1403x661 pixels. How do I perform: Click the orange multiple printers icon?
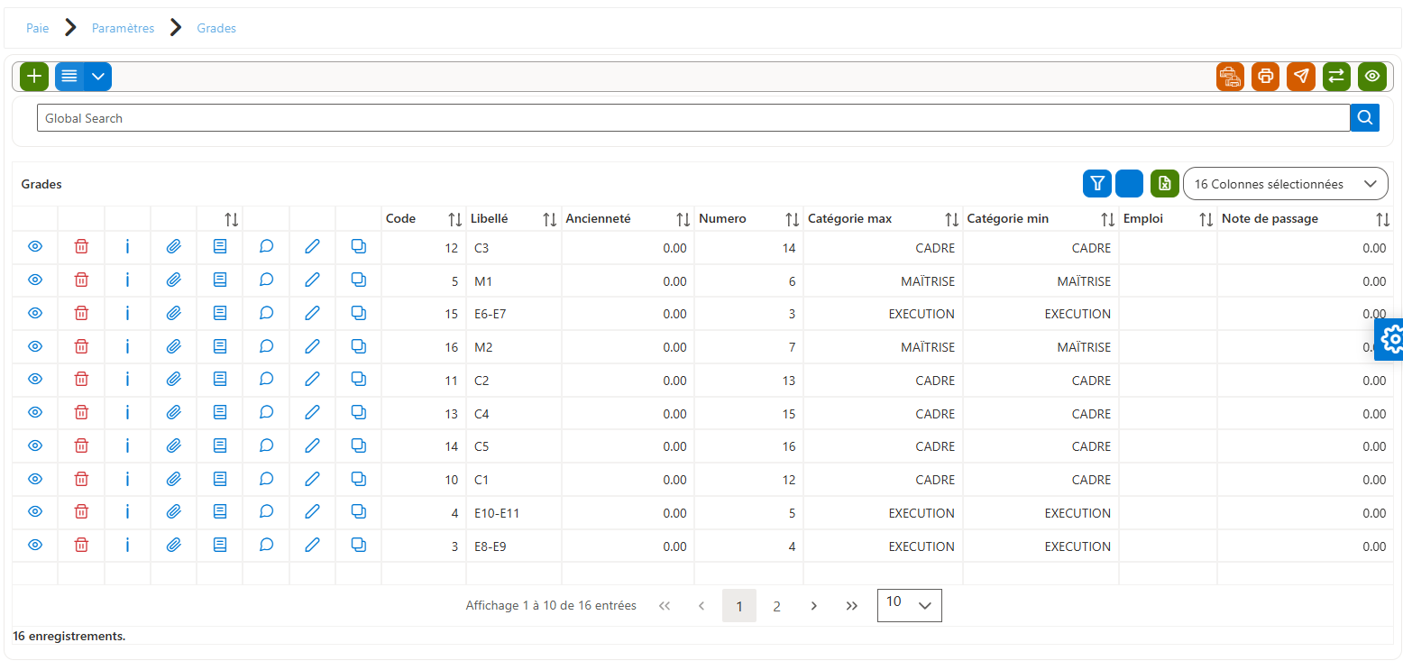click(x=1230, y=77)
